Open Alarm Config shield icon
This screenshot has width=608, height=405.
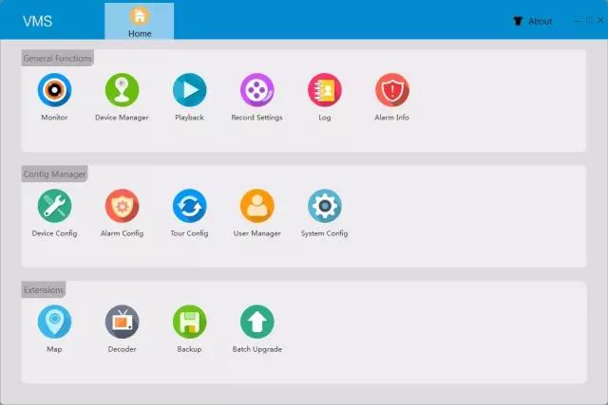(x=122, y=206)
